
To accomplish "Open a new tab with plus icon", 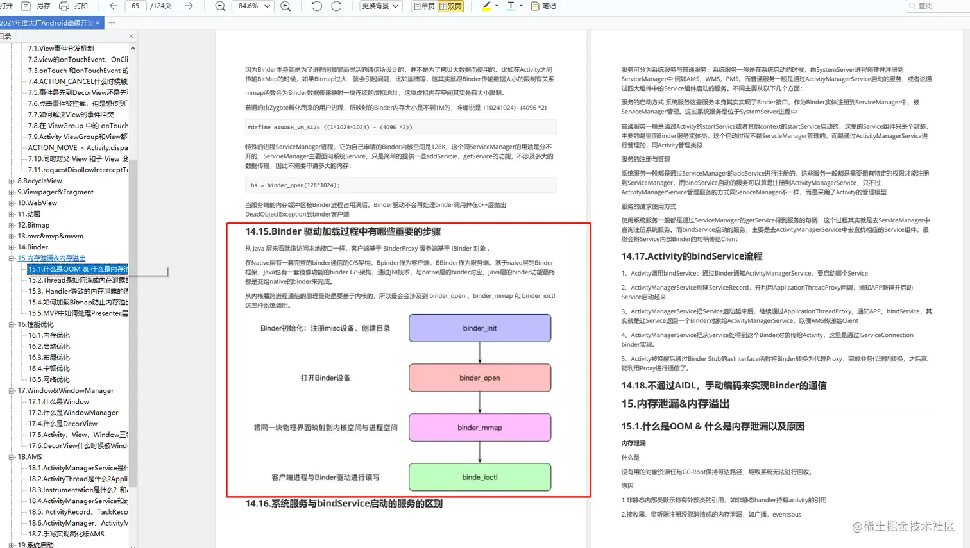I will point(112,23).
